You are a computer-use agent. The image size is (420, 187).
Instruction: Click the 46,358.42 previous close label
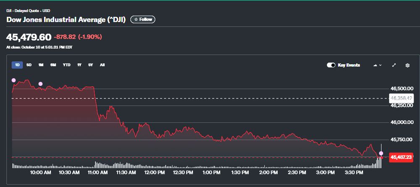401,98
